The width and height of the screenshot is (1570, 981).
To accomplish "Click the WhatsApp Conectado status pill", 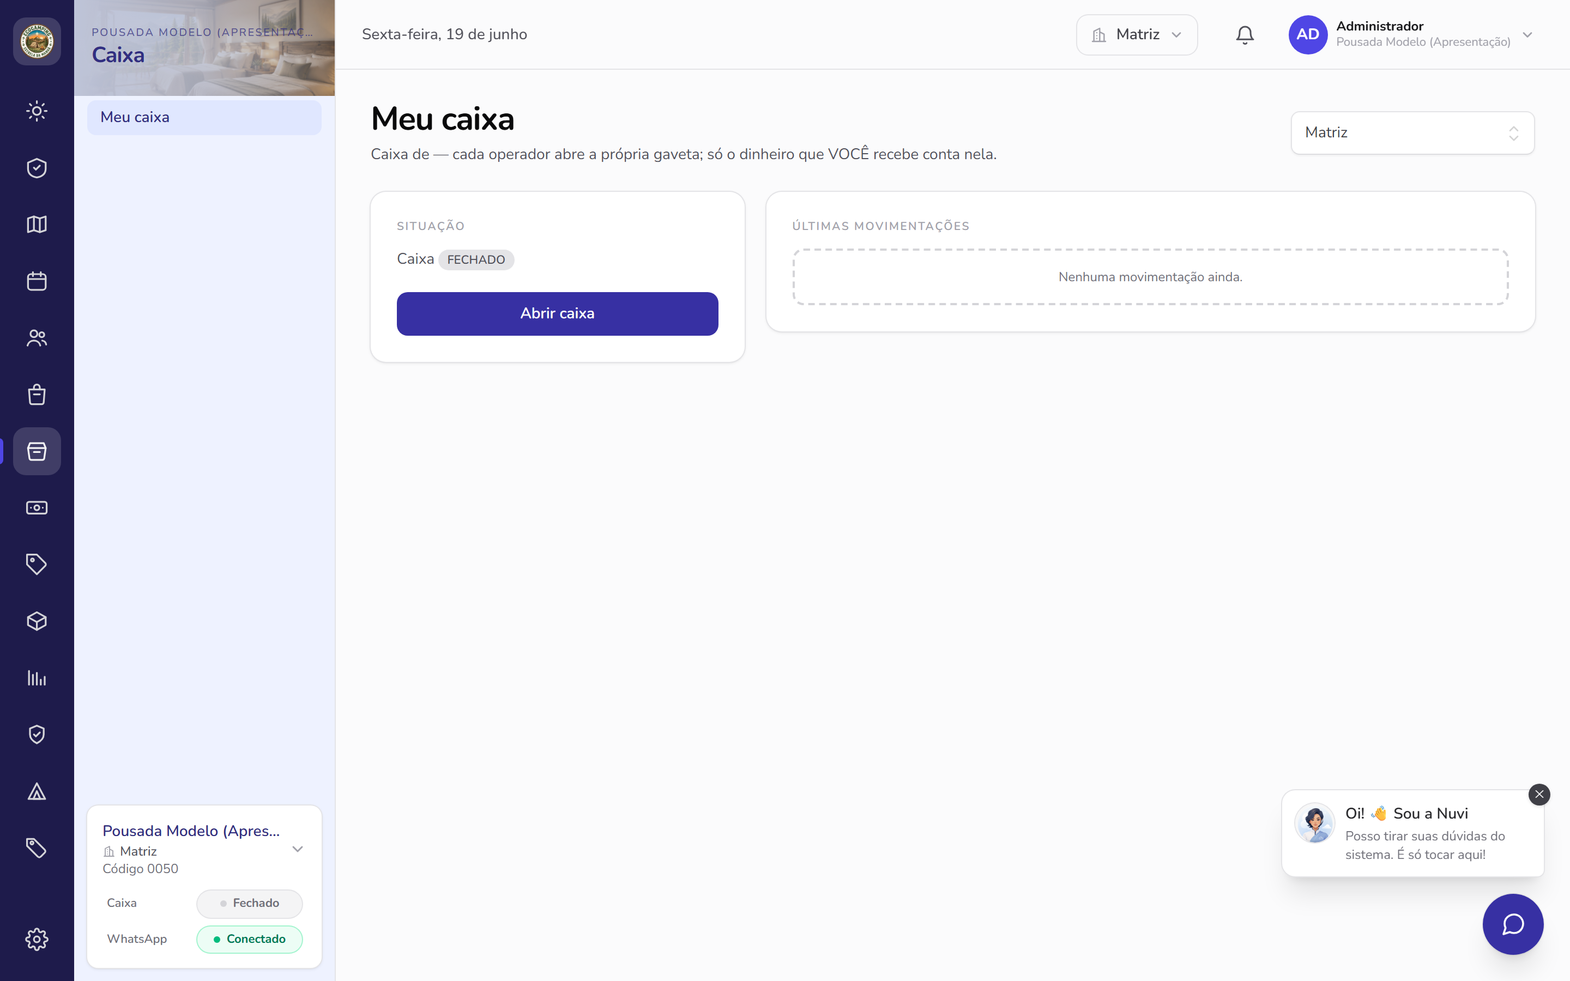I will [250, 939].
